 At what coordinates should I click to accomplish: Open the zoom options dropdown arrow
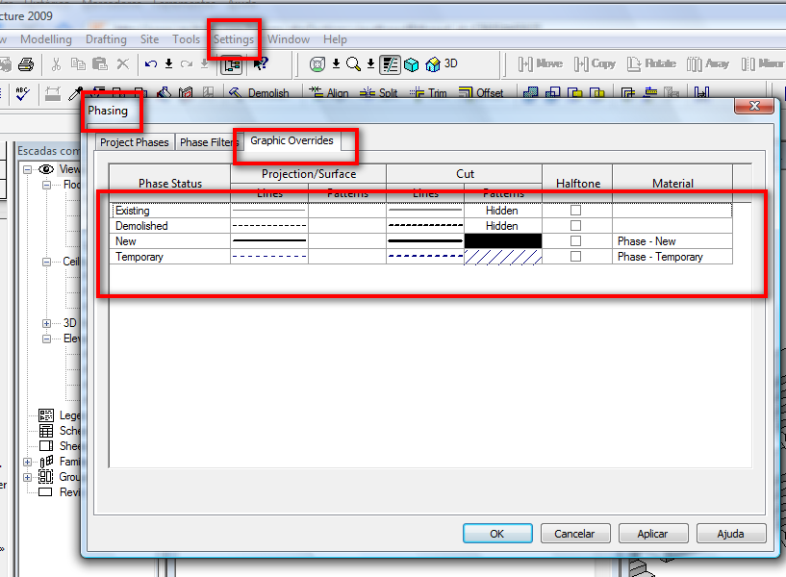click(371, 64)
